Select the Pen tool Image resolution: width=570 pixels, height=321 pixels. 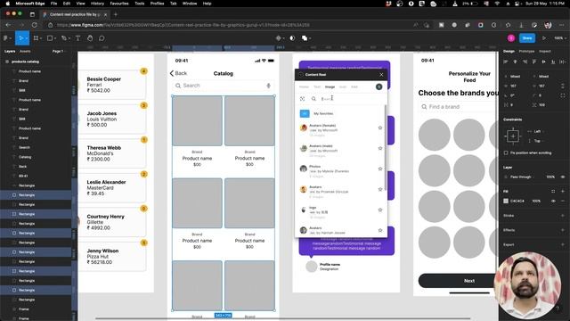tap(64, 38)
